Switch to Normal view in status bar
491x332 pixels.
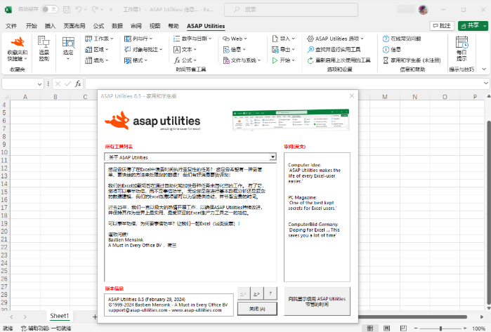point(370,328)
